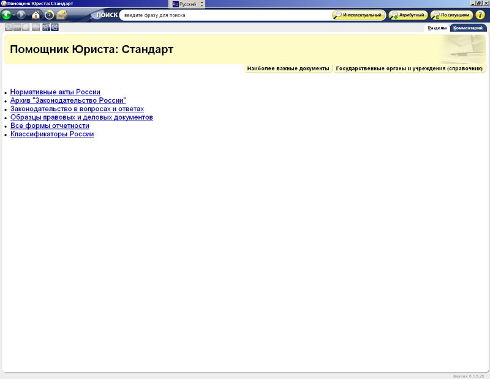490x379 pixels.
Task: Click the second-to-last small toolbar icon
Action: [47, 27]
